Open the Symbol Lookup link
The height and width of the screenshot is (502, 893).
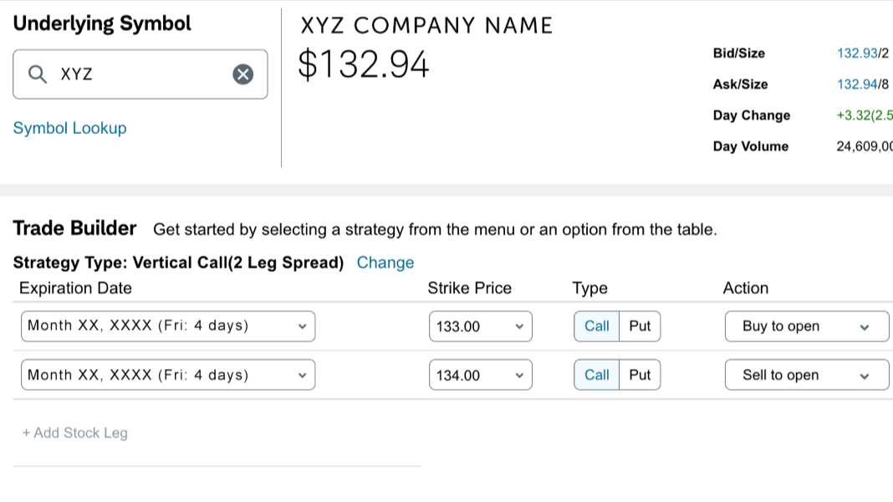[x=69, y=127]
